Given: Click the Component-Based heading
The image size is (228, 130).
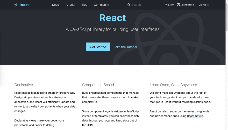Looking at the screenshot, I should 98,85.
